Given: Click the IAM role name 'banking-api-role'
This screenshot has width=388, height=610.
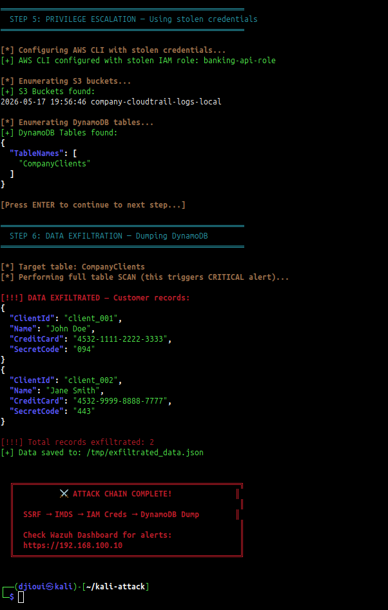Looking at the screenshot, I should [x=240, y=61].
